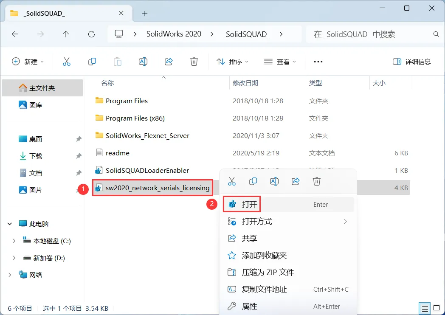Rename via context menu rename icon
445x315 pixels.
(274, 181)
